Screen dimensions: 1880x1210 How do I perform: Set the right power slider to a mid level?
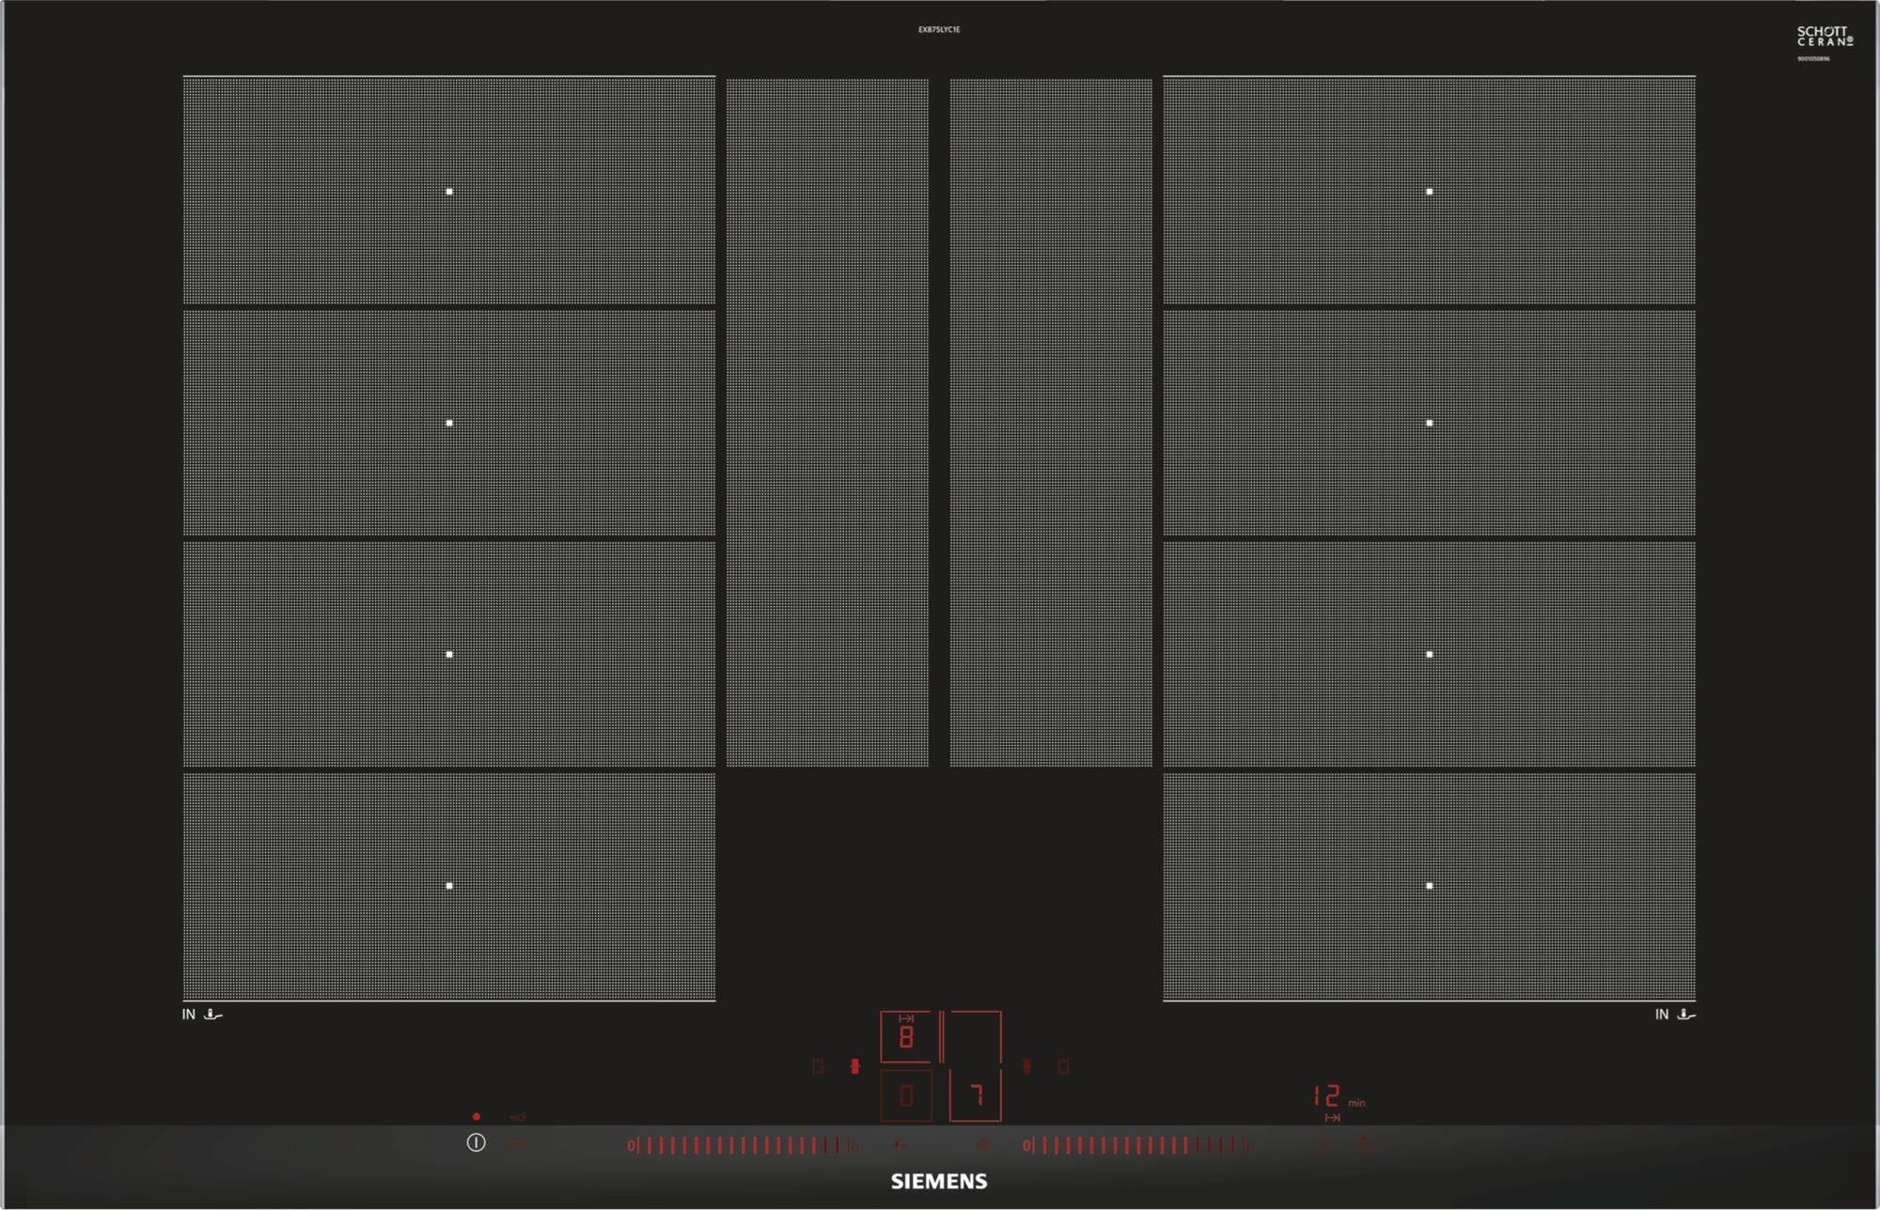click(x=1138, y=1145)
